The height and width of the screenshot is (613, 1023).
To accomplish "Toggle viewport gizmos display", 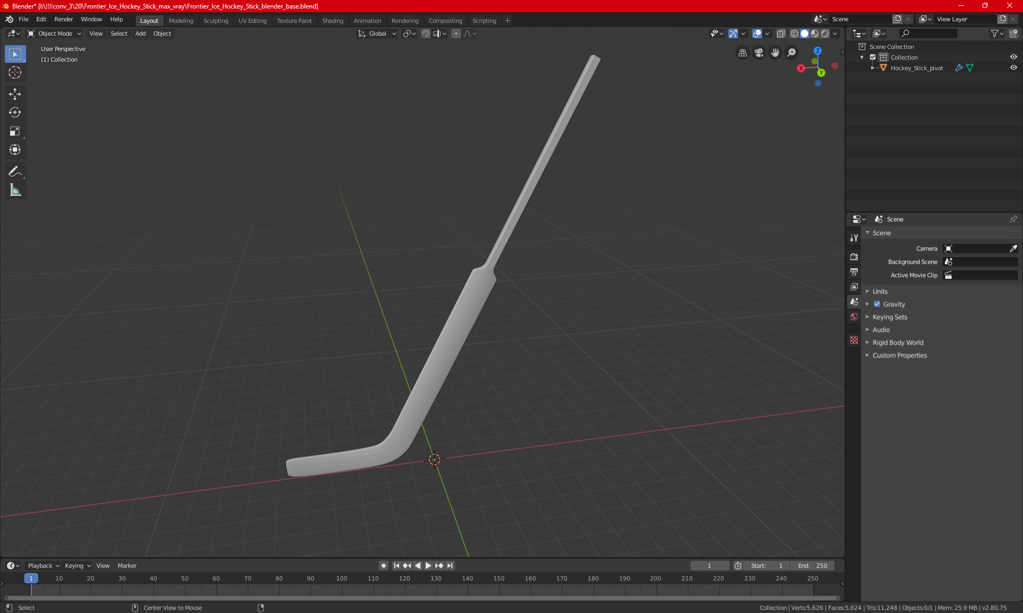I will point(733,34).
